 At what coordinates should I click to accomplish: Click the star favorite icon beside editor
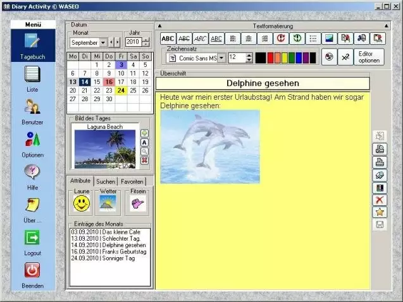380,212
